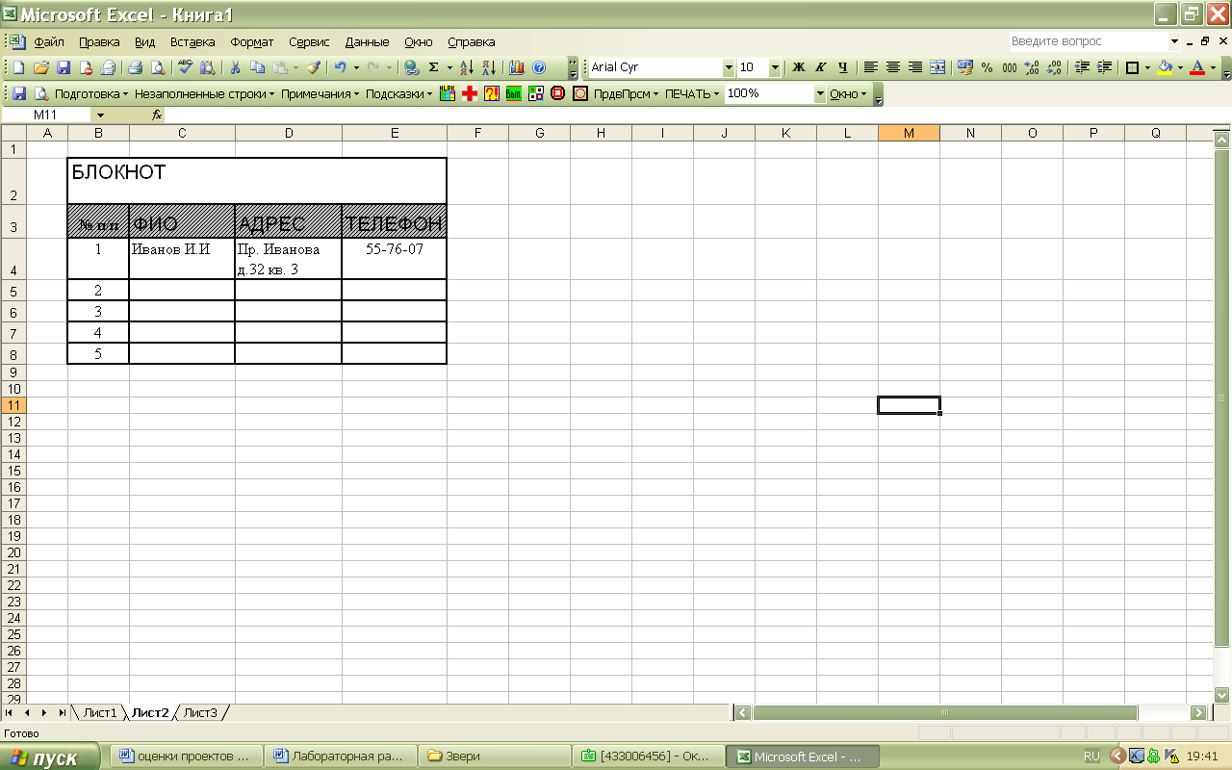Open the Примечания dropdown

point(321,93)
